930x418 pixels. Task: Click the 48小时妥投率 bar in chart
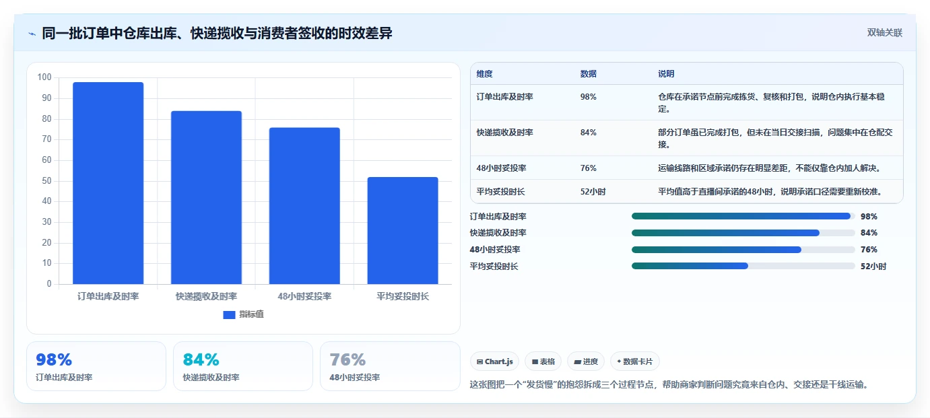tap(304, 206)
